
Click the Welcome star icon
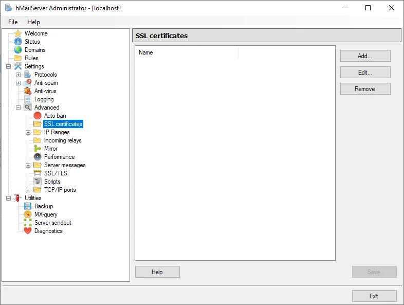(x=18, y=33)
